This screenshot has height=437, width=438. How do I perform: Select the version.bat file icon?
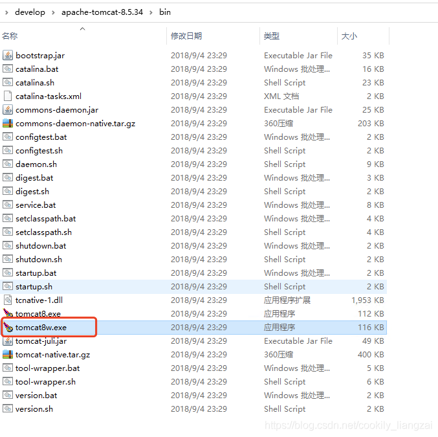(8, 396)
